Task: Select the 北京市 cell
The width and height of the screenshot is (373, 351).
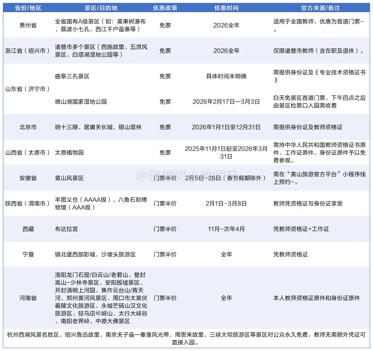Action: (x=28, y=127)
